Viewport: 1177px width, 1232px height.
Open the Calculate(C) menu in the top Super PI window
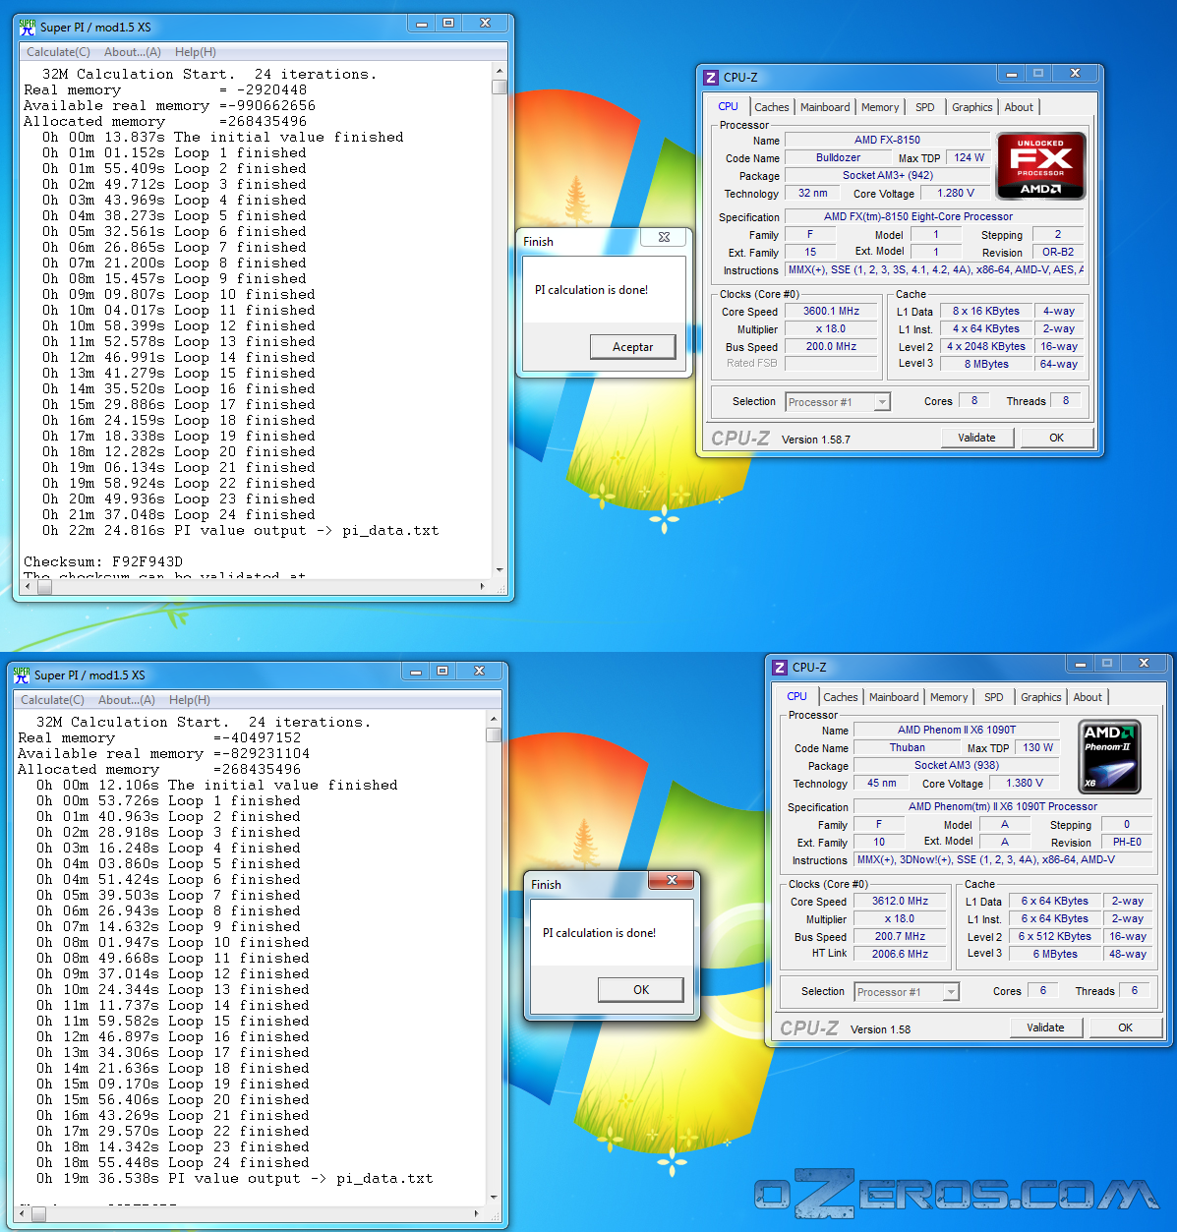[x=58, y=52]
